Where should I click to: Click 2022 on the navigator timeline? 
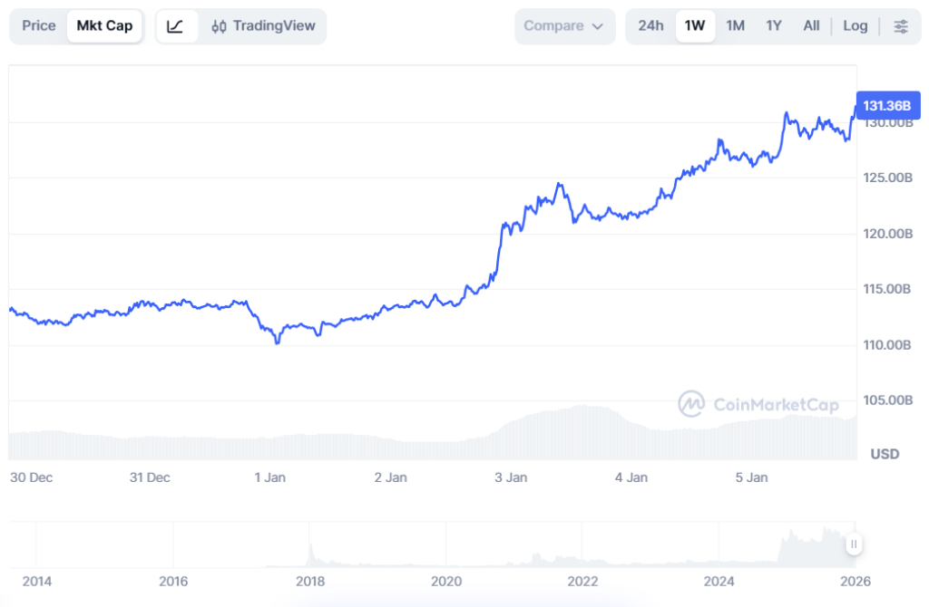click(582, 581)
